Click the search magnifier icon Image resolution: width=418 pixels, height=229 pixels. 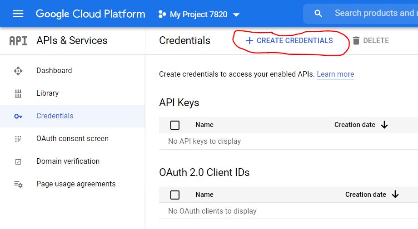(318, 14)
